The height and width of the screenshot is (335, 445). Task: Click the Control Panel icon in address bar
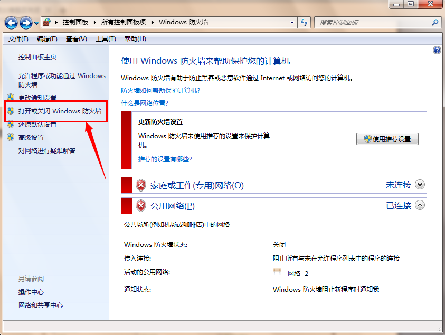coord(47,22)
